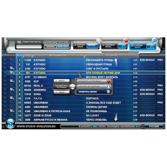Move song down with Вниз button
Image resolution: width=167 pixels, height=167 pixels.
[62, 92]
